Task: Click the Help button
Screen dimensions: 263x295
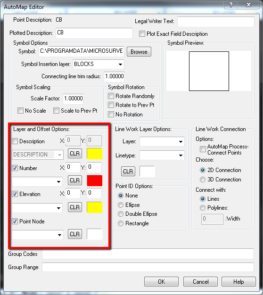Action: (x=238, y=282)
